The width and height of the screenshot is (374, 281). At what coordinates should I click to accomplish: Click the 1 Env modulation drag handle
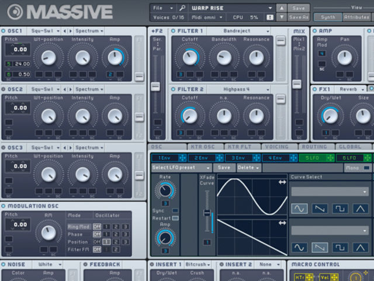182,158
